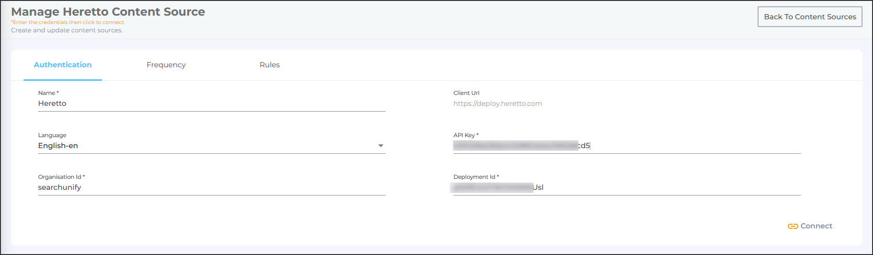Viewport: 873px width, 255px height.
Task: Open the Authentication tab
Action: click(x=63, y=65)
